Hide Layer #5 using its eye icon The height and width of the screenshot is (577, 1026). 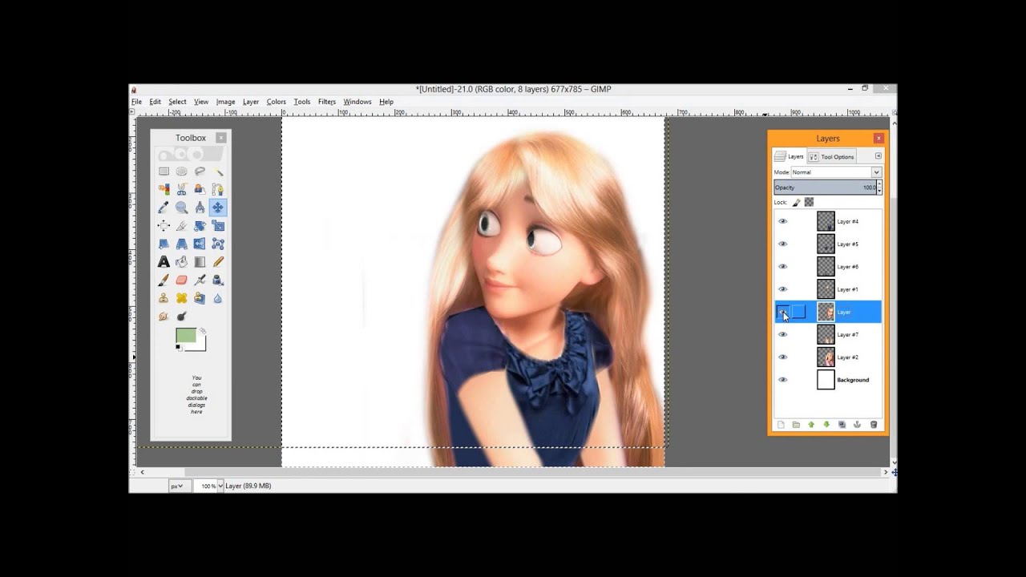pos(783,244)
